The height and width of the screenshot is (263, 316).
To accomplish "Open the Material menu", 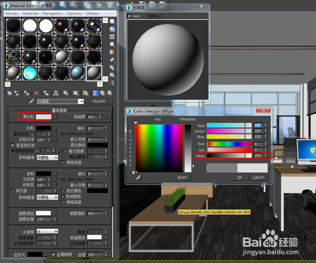I will tap(30, 14).
